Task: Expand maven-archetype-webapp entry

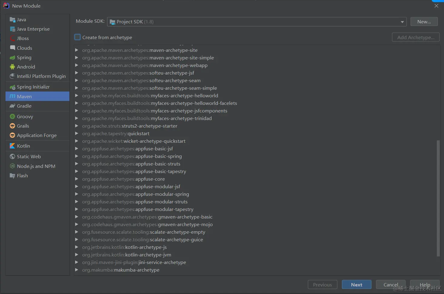Action: point(77,65)
